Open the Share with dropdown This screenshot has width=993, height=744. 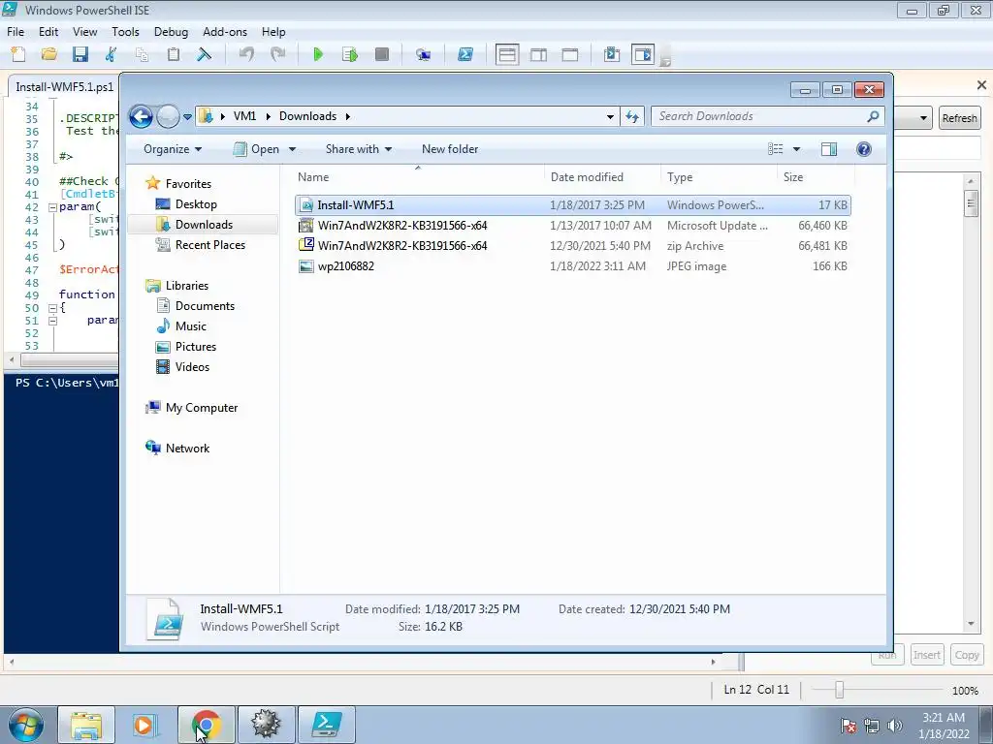[359, 149]
